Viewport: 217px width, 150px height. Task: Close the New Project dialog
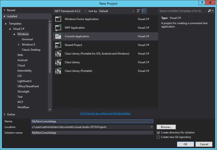(210, 3)
